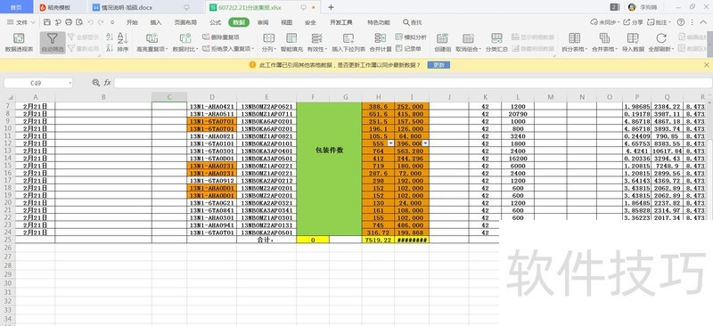Click the 创建组 group tool
The width and height of the screenshot is (713, 326).
pos(442,43)
